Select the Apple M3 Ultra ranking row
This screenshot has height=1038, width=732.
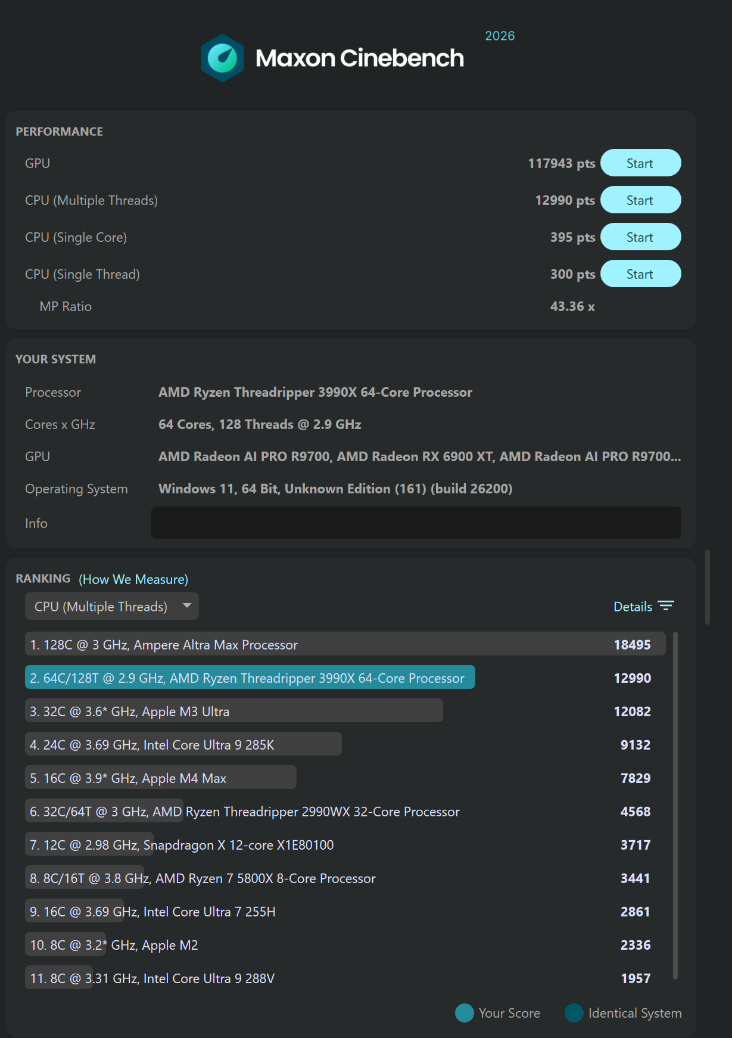[x=345, y=711]
